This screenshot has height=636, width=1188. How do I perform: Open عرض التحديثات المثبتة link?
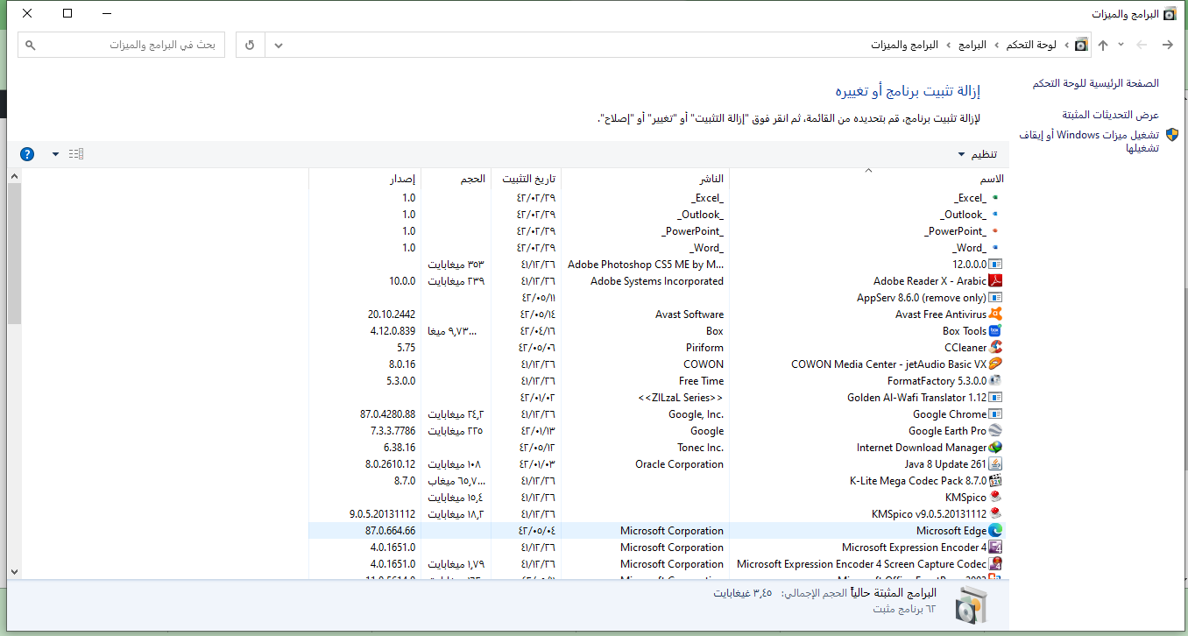coord(1111,115)
